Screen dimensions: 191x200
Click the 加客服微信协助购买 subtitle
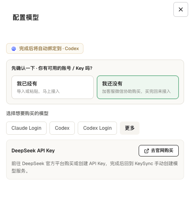click(136, 91)
